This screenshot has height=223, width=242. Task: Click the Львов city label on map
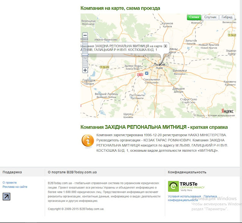pyautogui.click(x=159, y=64)
